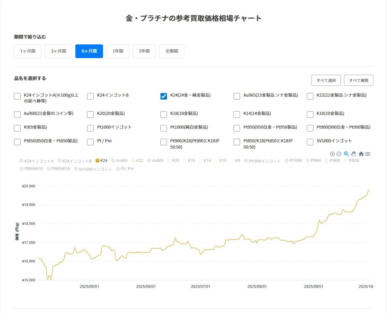
Task: Check the K24インゴットB checkbox
Action: (x=90, y=96)
